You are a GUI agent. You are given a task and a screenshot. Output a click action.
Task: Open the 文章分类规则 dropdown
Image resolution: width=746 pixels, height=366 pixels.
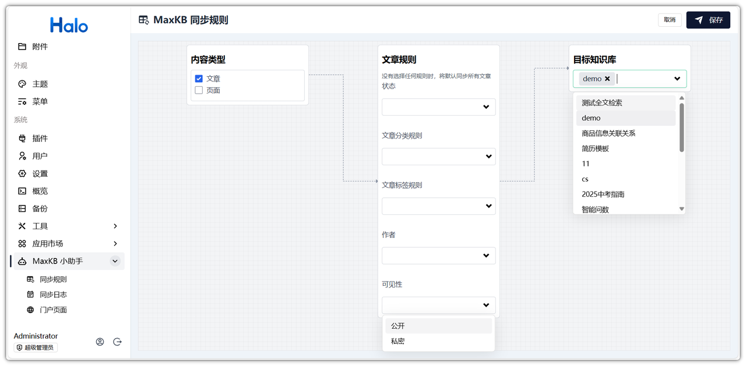point(438,157)
